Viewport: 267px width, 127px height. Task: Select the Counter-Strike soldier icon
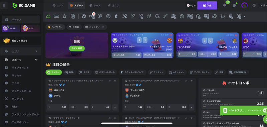(116, 16)
